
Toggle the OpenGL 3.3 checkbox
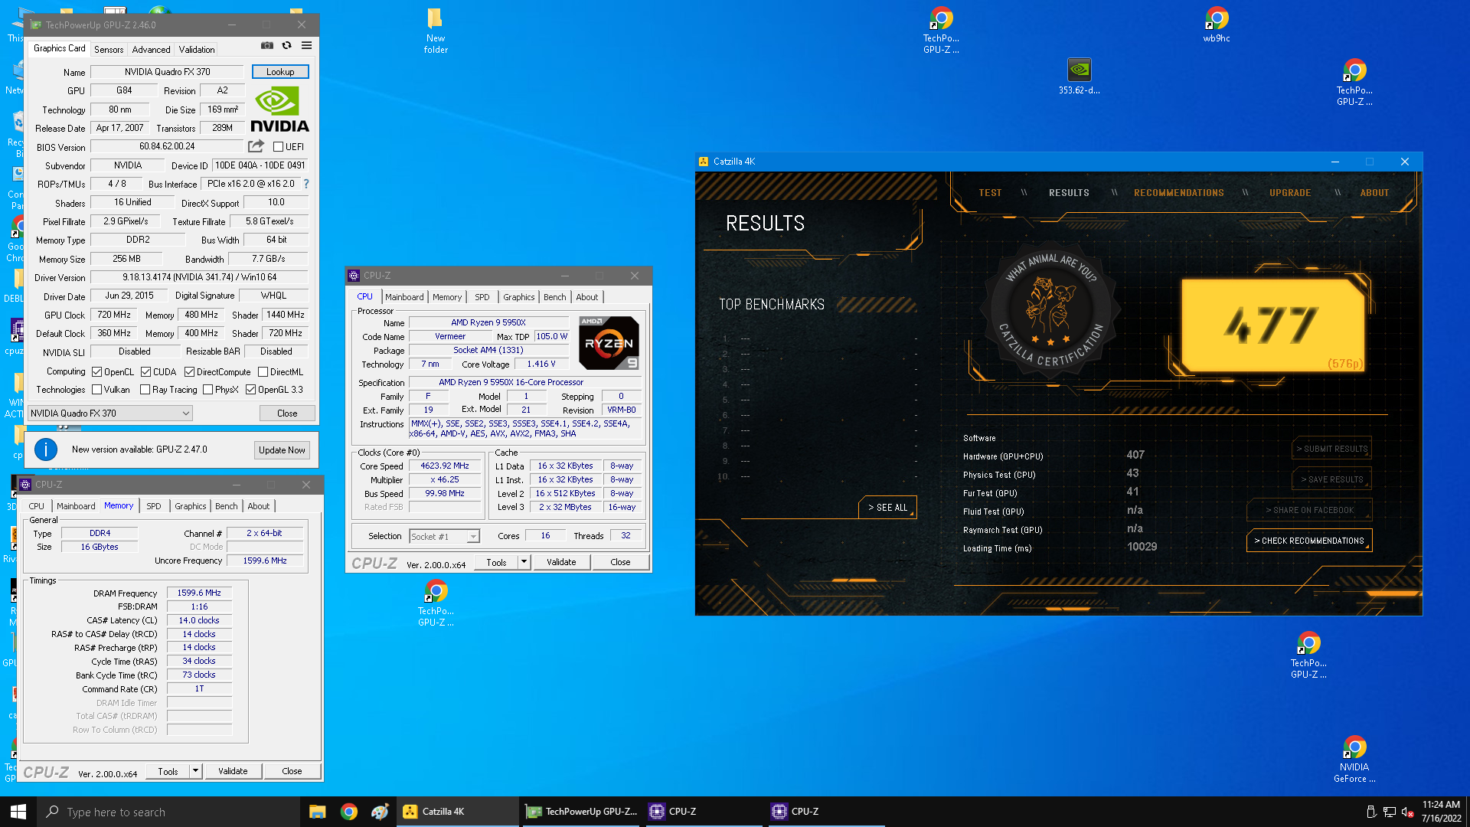[x=250, y=390]
